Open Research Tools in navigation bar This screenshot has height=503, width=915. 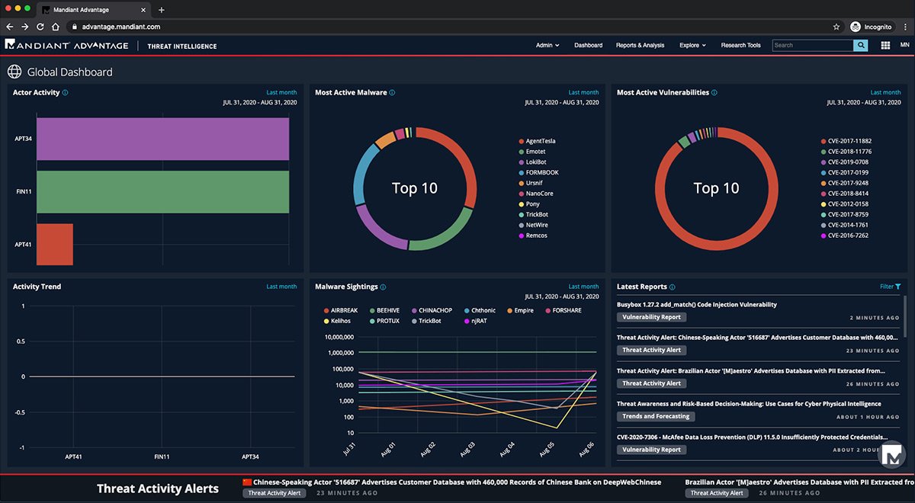(x=740, y=46)
